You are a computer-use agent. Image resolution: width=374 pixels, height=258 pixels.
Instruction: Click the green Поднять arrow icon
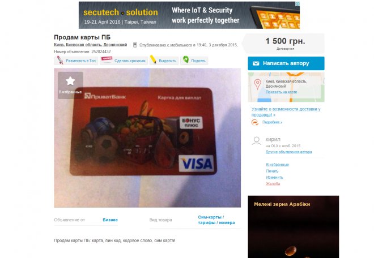[x=185, y=59]
